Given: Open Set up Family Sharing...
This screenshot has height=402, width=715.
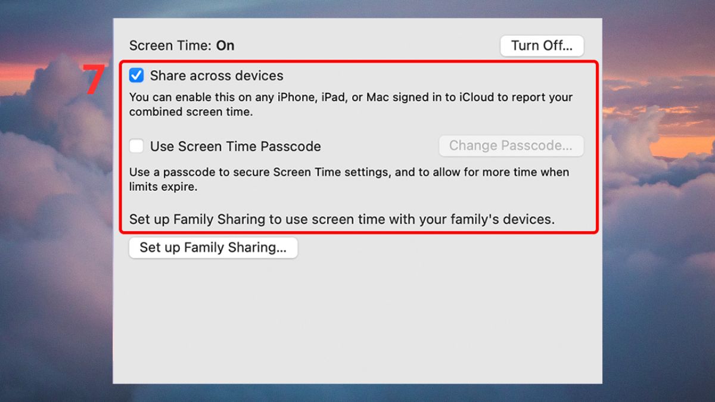Looking at the screenshot, I should point(213,248).
